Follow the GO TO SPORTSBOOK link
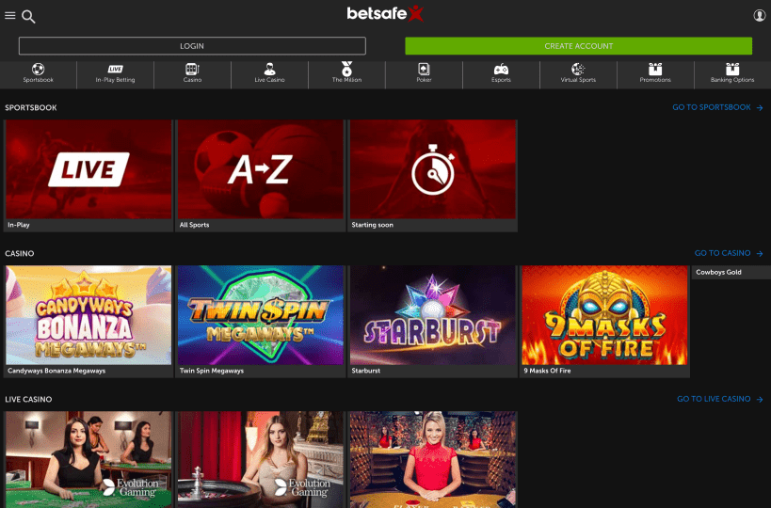 [712, 107]
